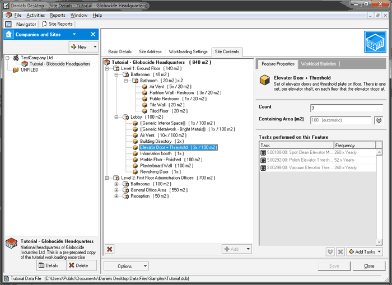This screenshot has width=392, height=285.
Task: Open the Workloading Settings tab
Action: (188, 52)
